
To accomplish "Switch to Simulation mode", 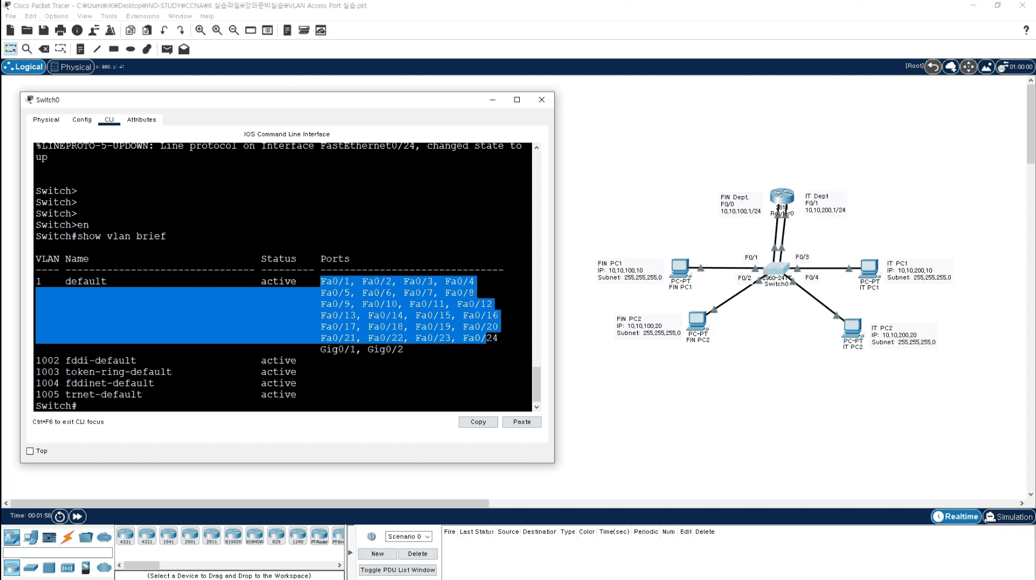I will [x=1009, y=516].
